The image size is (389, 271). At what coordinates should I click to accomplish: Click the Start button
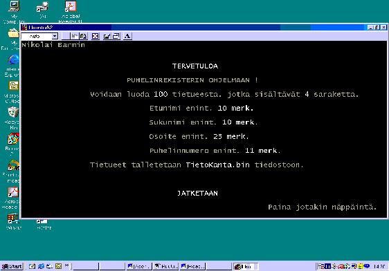(12, 267)
